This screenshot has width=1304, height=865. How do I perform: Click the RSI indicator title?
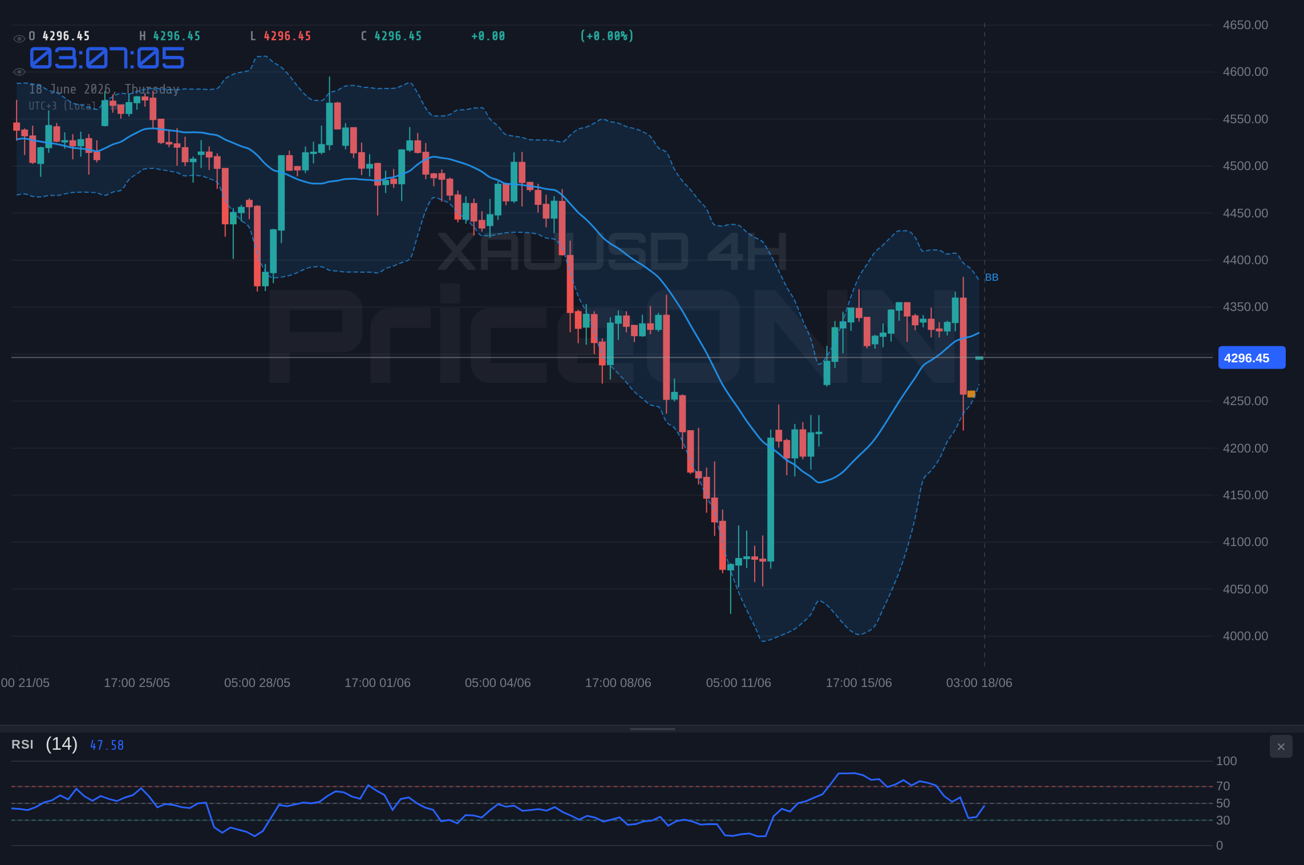coord(22,745)
